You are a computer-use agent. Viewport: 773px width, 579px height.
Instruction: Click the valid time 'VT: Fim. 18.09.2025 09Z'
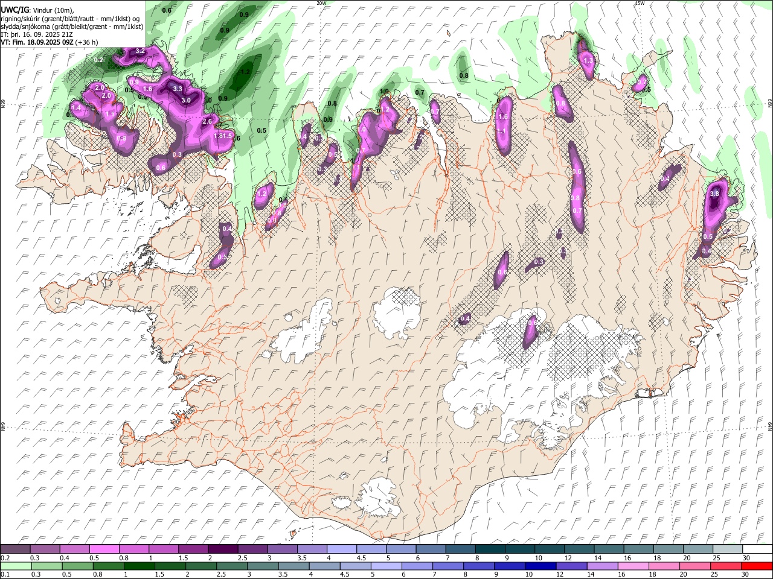(x=37, y=42)
